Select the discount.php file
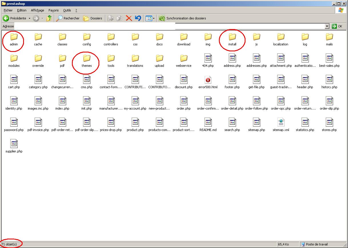 pos(184,82)
